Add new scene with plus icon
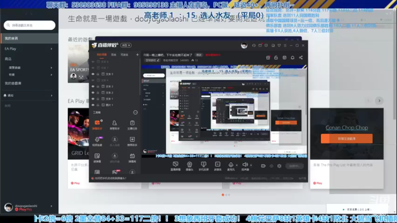Viewport: 397px width, 223px height. click(137, 55)
